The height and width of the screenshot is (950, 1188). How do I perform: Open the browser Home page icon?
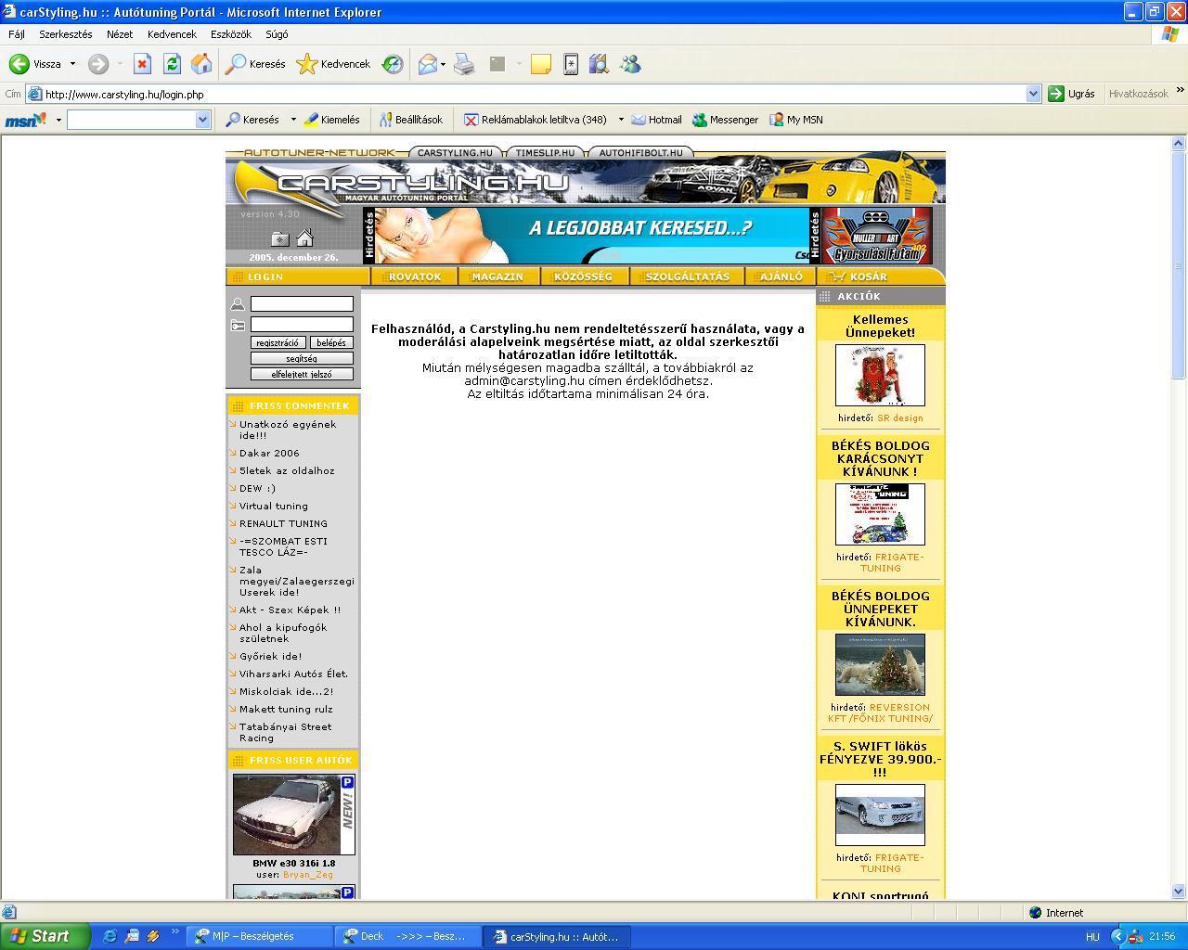201,64
